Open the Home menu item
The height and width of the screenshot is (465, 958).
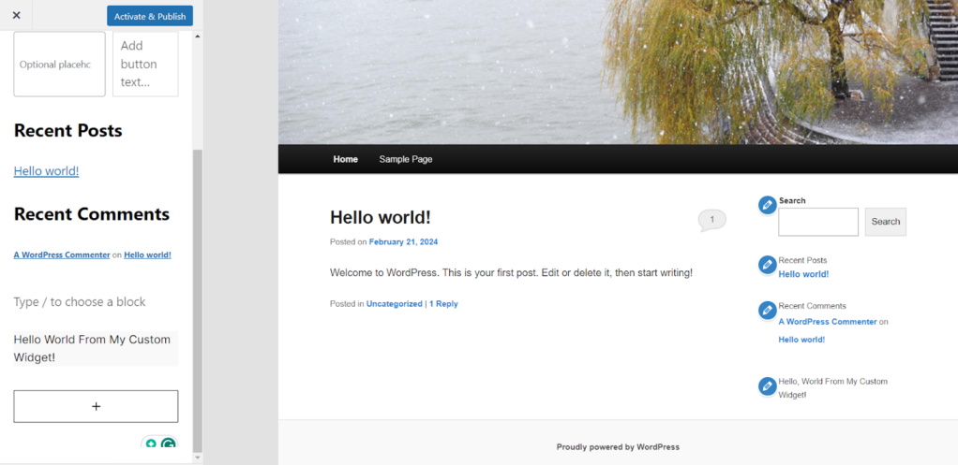(345, 159)
